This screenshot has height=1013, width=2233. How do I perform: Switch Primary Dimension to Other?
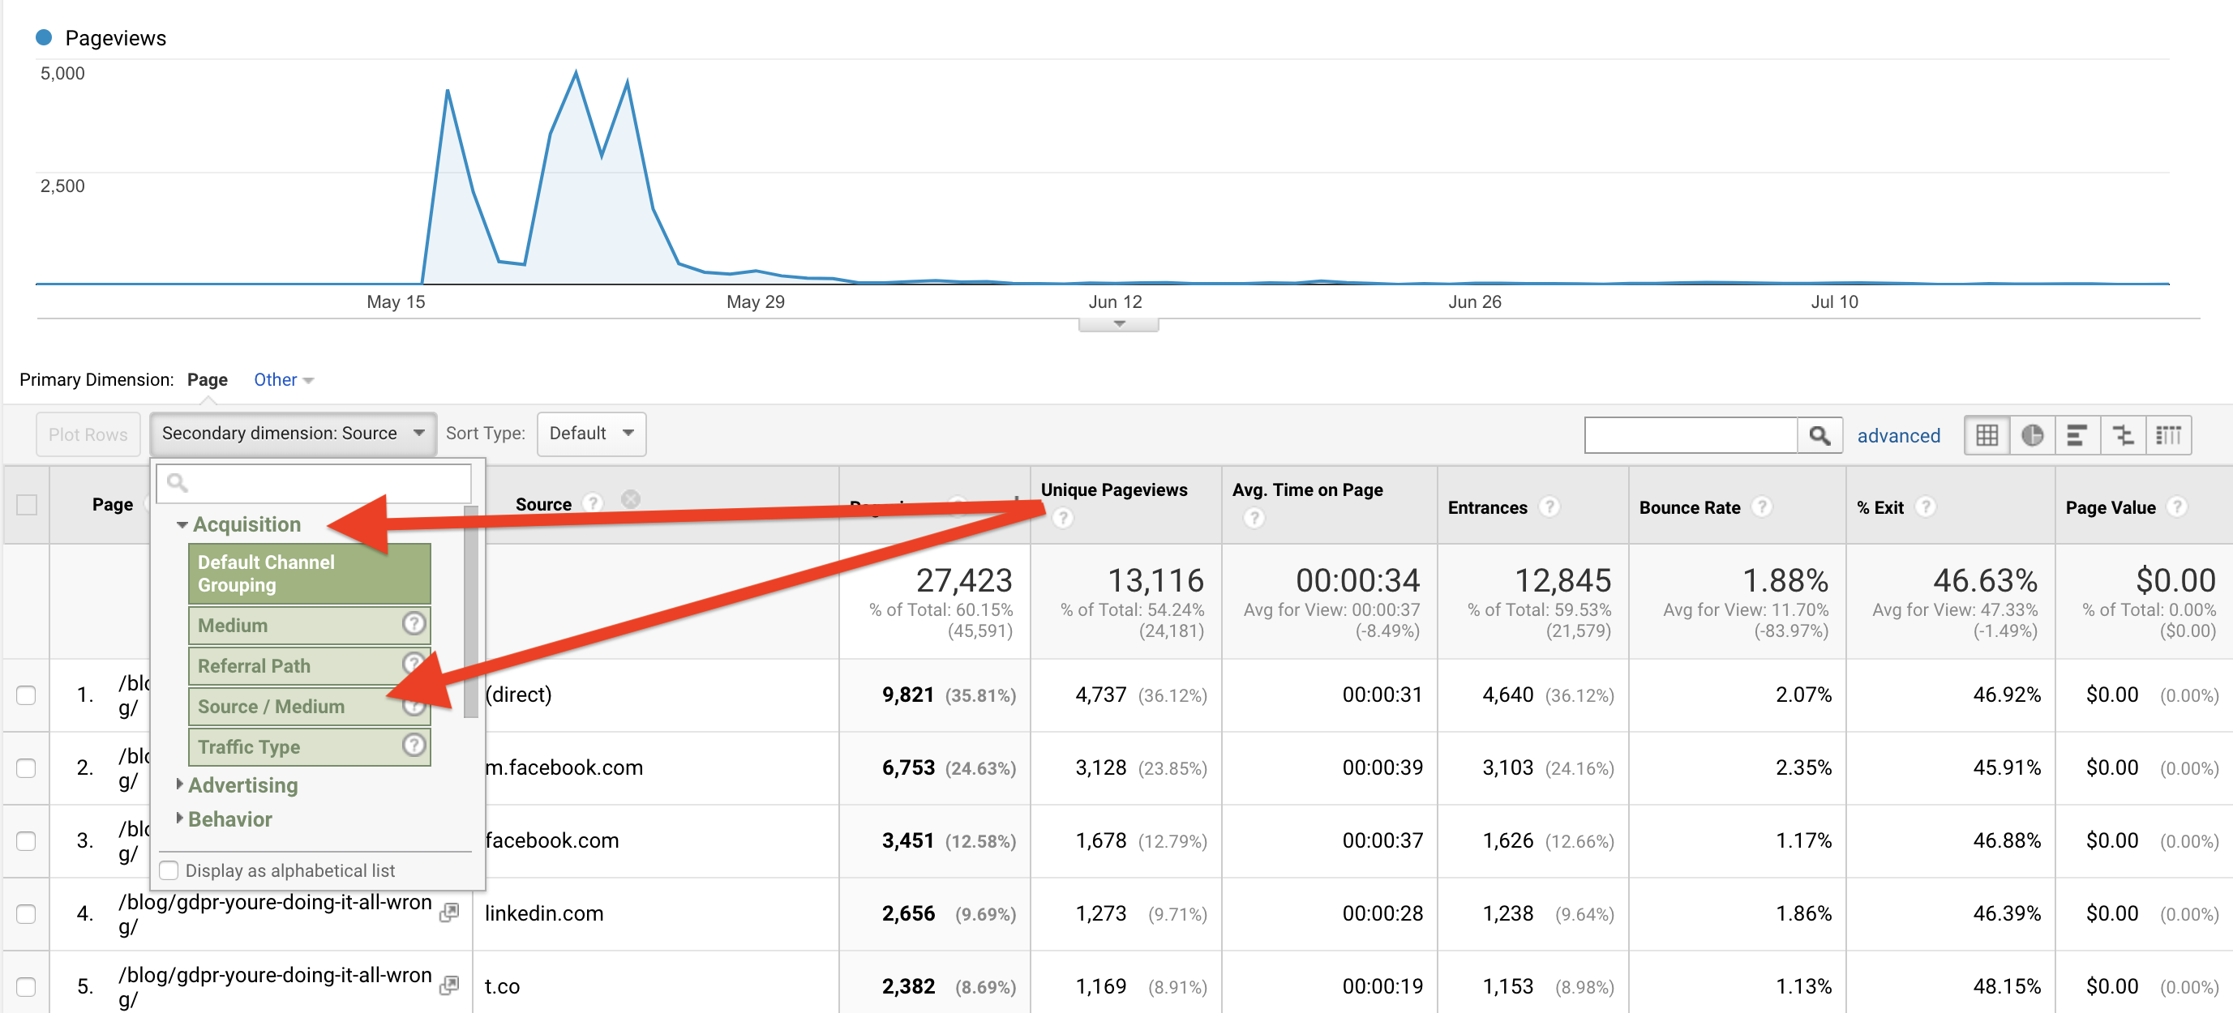coord(276,379)
